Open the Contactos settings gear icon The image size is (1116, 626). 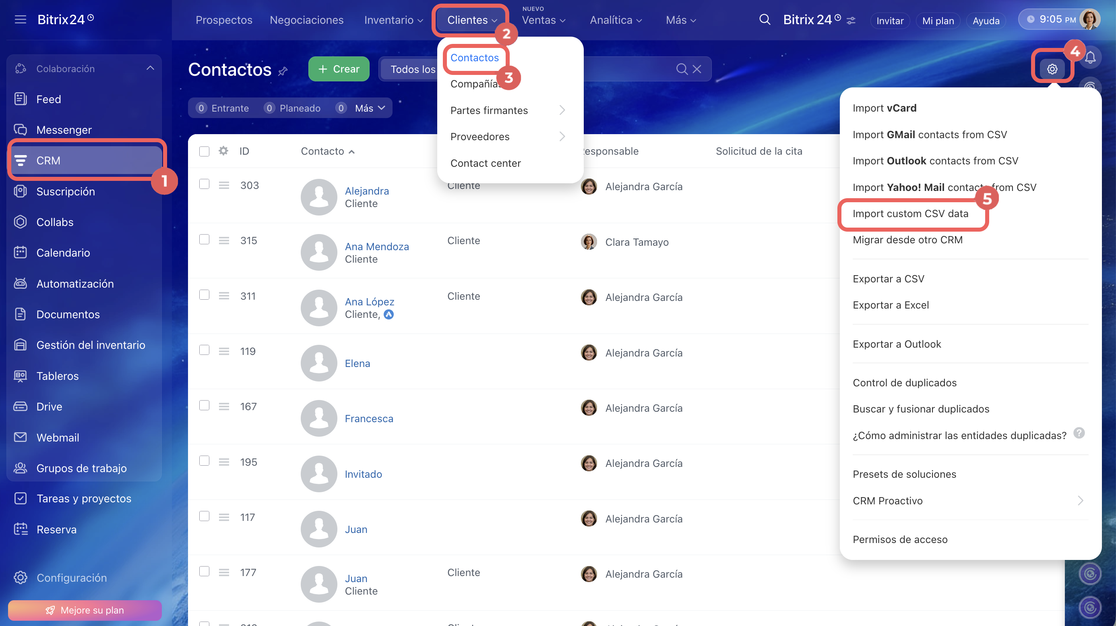(1052, 68)
